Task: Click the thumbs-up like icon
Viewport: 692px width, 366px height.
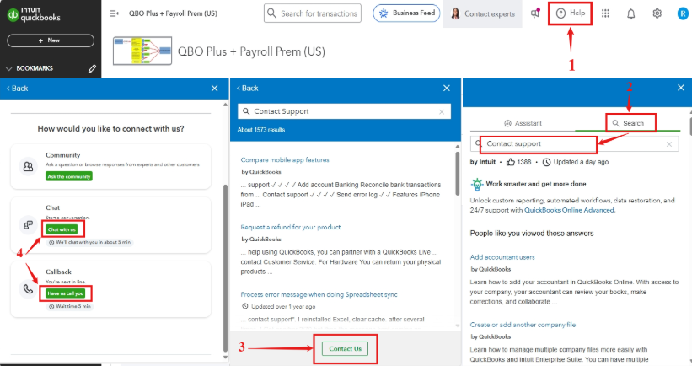Action: pyautogui.click(x=511, y=162)
